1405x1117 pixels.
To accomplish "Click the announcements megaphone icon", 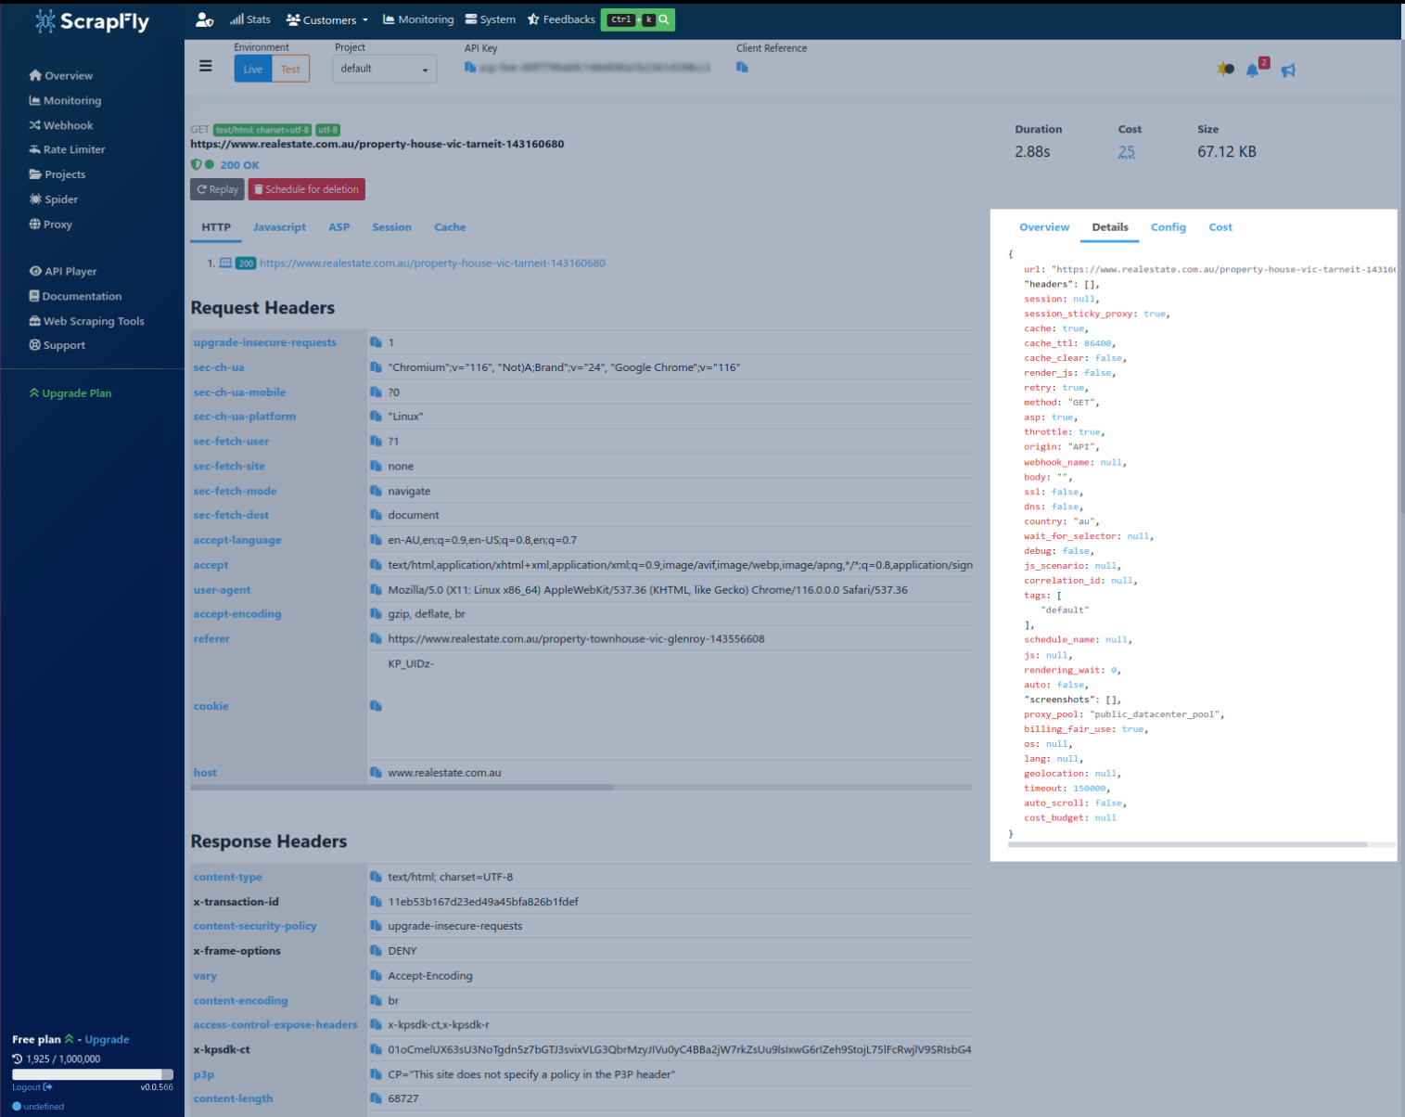I will [x=1289, y=69].
